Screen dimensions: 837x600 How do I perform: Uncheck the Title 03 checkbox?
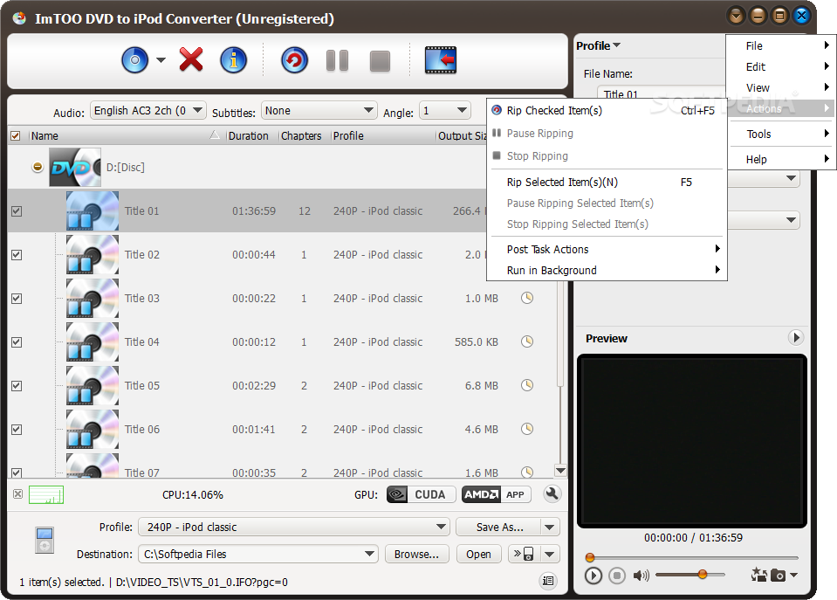coord(17,299)
